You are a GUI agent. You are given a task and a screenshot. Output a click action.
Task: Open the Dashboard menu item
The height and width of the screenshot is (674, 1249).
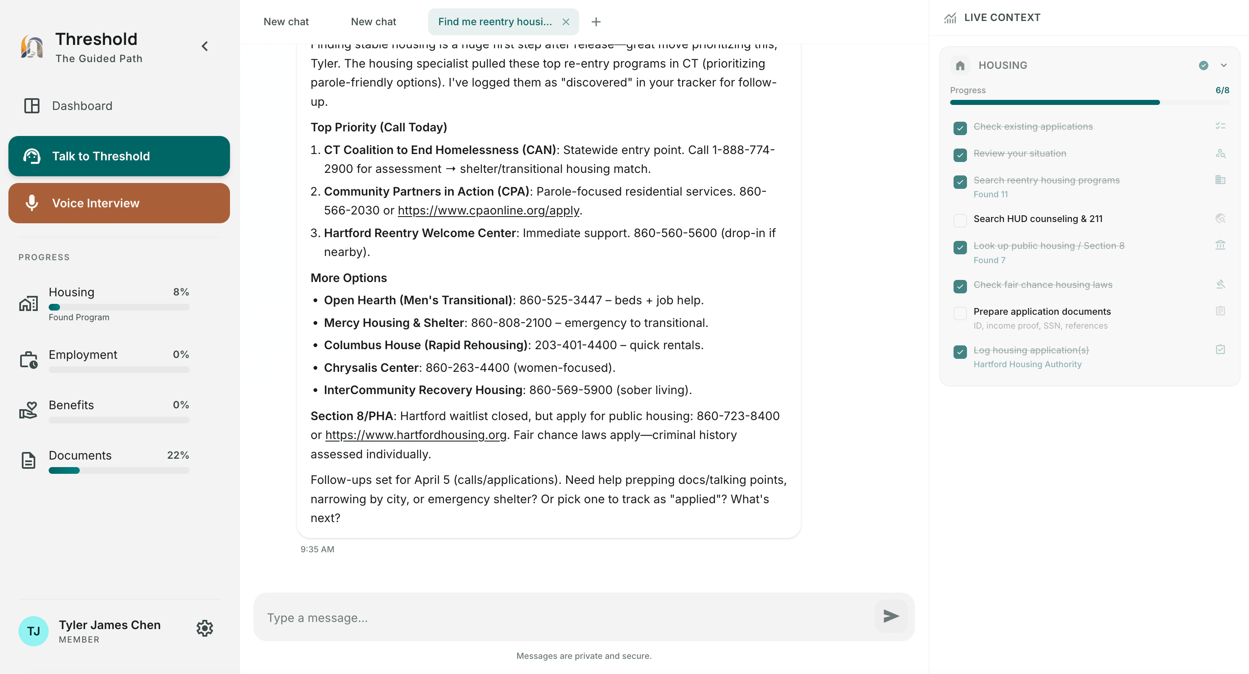point(82,106)
